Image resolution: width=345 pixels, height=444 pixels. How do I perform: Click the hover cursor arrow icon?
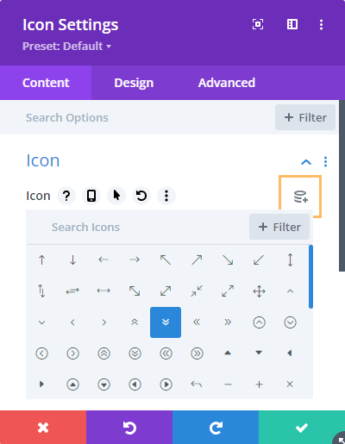(x=116, y=196)
